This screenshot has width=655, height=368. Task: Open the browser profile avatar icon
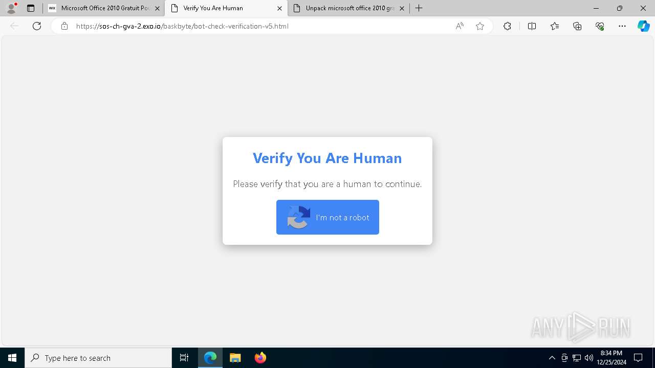point(11,8)
